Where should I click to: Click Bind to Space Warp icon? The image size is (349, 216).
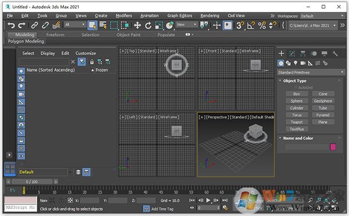(56, 25)
